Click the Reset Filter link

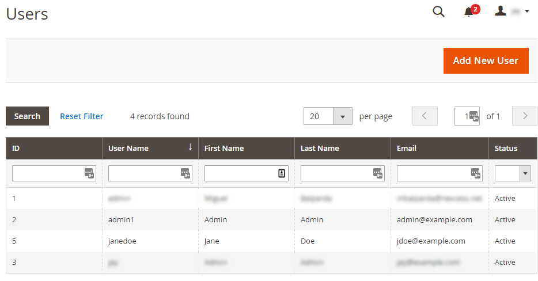pyautogui.click(x=82, y=116)
